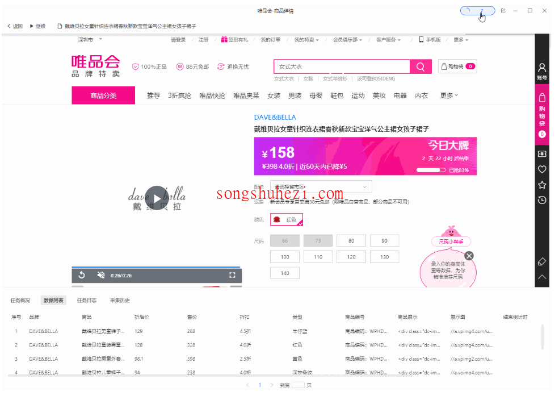The width and height of the screenshot is (559, 396).
Task: Select size 140
Action: coord(285,273)
